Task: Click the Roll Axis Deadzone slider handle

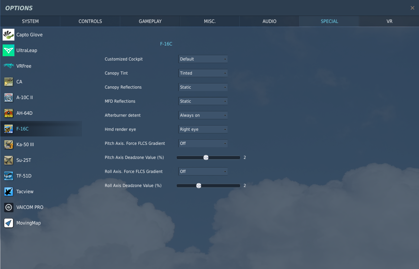Action: tap(199, 186)
